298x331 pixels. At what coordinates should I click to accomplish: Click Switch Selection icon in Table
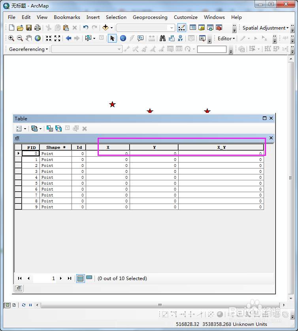[58, 128]
